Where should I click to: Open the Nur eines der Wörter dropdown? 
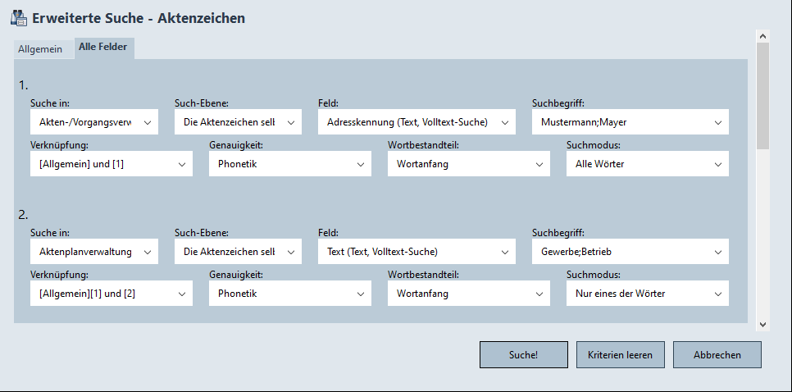(647, 294)
